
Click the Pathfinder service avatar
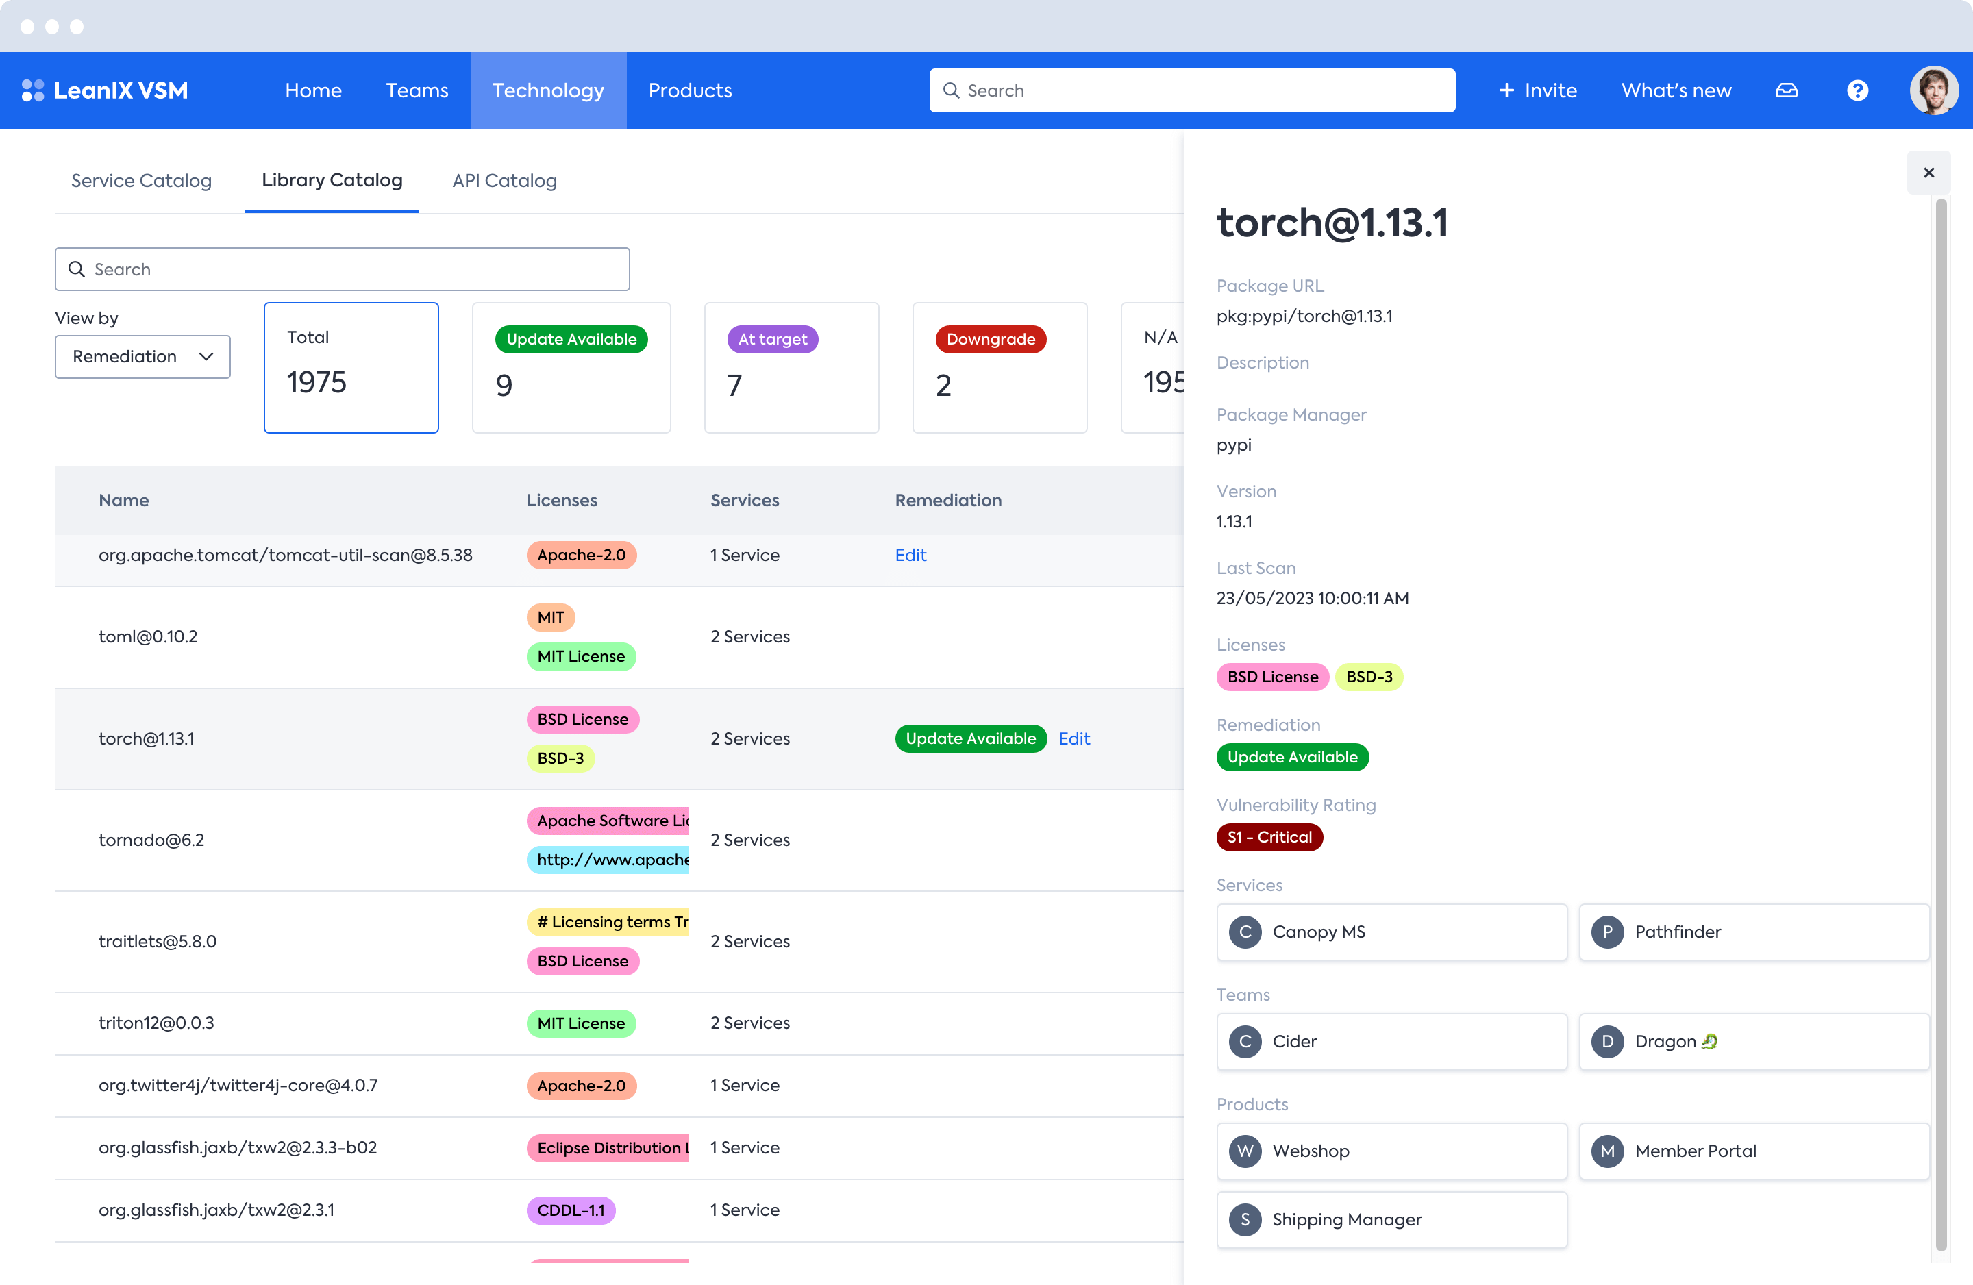point(1607,932)
